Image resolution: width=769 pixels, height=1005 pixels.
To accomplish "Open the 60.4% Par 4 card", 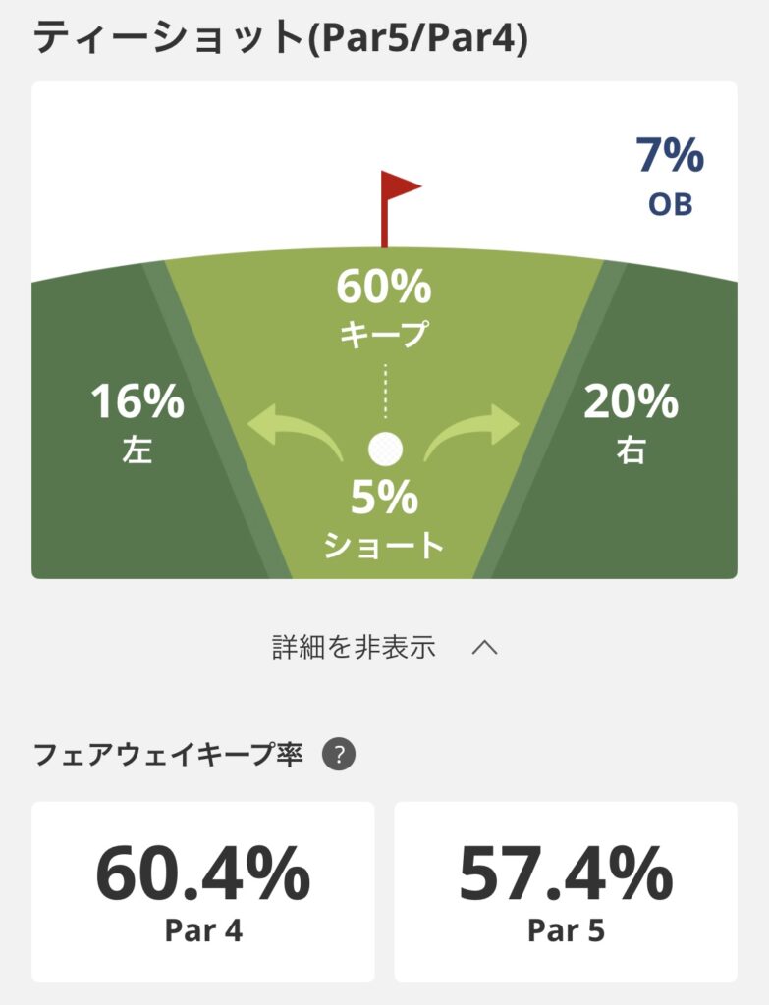I will pos(203,891).
